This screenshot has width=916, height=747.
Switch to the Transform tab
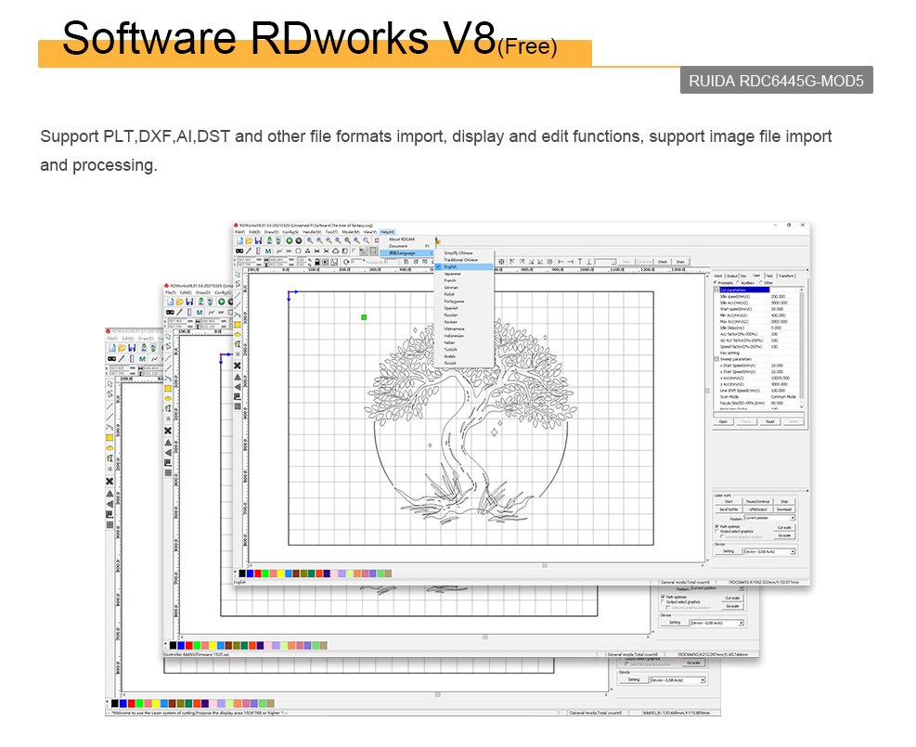786,276
